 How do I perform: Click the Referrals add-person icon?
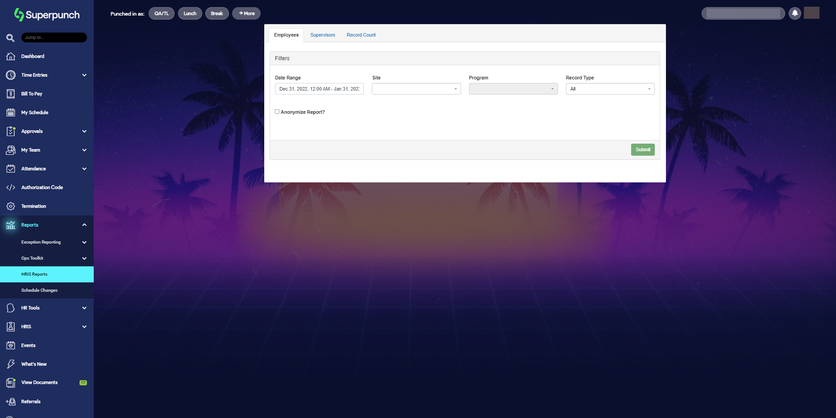point(11,401)
